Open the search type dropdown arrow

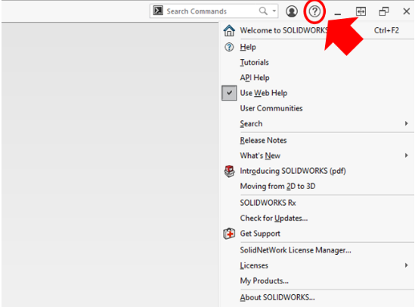[x=274, y=11]
